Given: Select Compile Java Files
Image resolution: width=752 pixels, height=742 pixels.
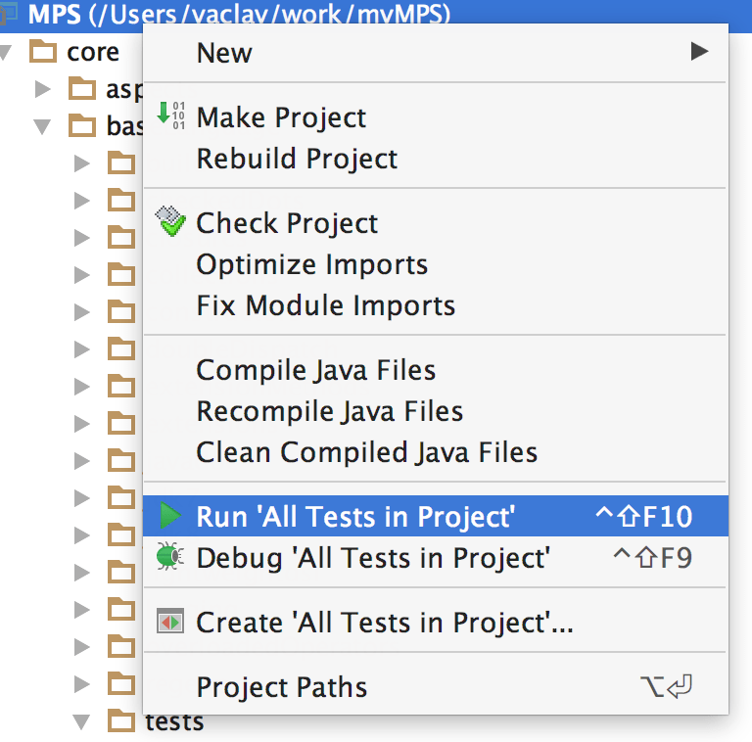Looking at the screenshot, I should [x=315, y=370].
